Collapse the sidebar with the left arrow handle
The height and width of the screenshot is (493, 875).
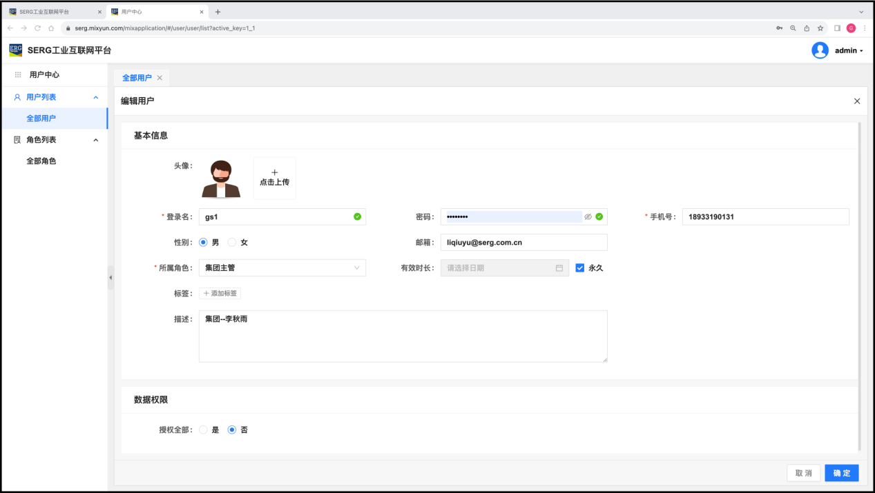coord(110,277)
